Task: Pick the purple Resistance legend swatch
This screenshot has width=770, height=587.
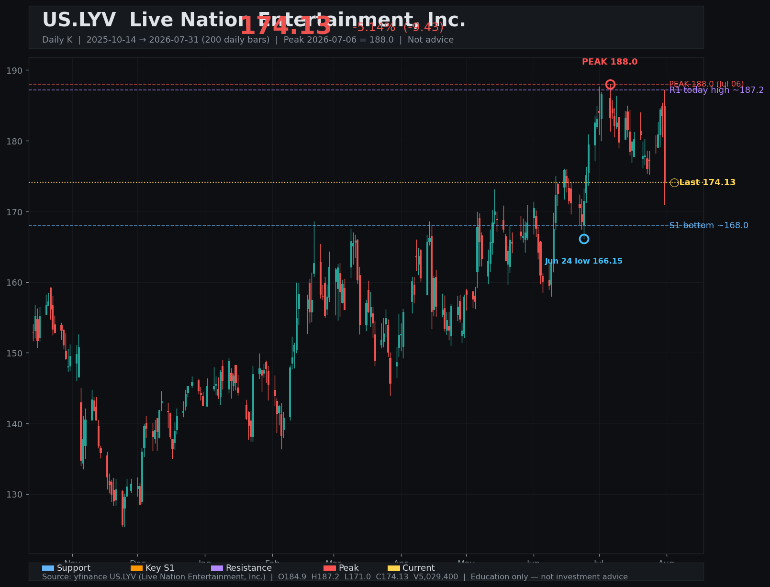Action: [217, 568]
